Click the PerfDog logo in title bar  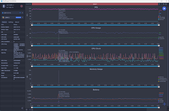point(1,1)
